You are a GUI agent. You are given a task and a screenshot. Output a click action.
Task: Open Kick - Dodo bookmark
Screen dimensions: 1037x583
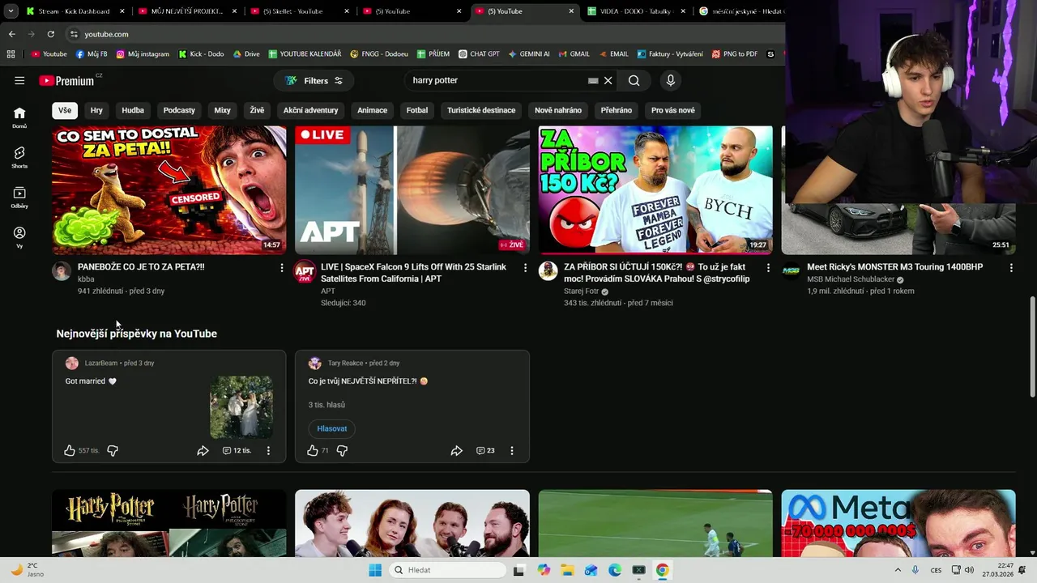(x=201, y=54)
